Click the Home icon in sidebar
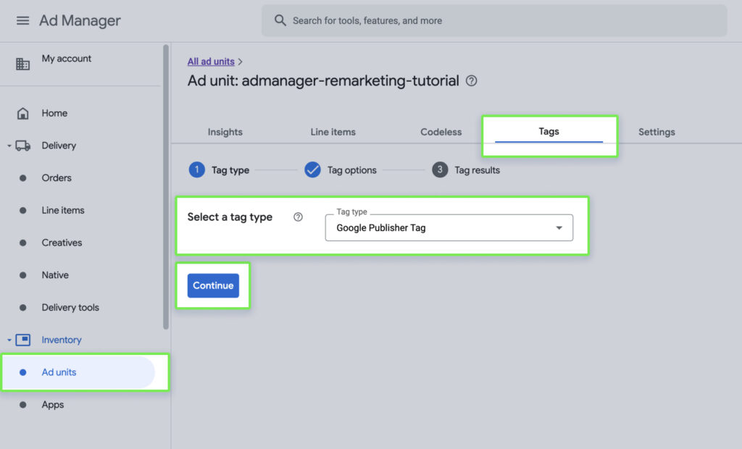742x449 pixels. (x=23, y=114)
